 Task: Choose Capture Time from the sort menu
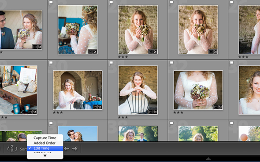point(45,138)
